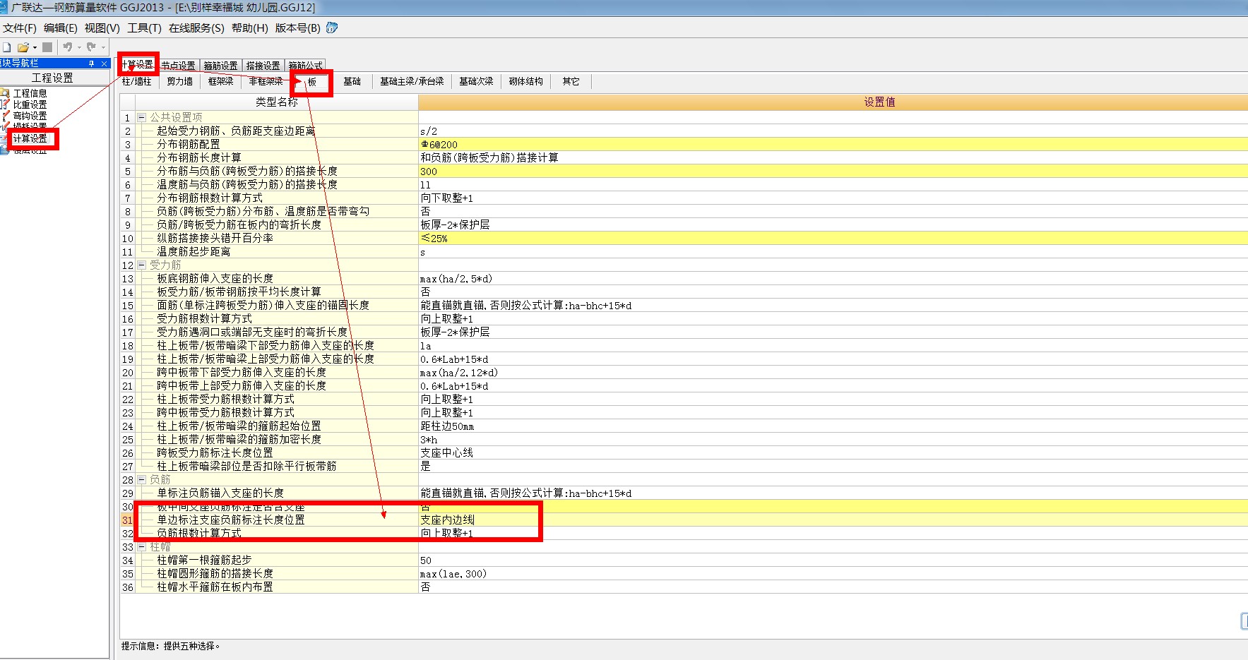The height and width of the screenshot is (660, 1248).
Task: Open the 工具(T) menu
Action: coord(145,28)
